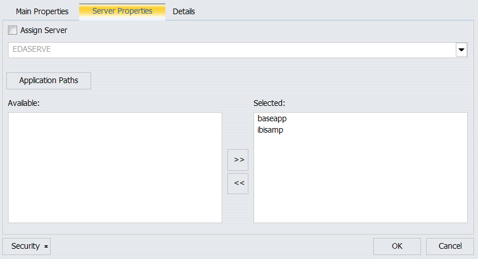Expand the EDASERVE server dropdown arrow

pos(461,50)
